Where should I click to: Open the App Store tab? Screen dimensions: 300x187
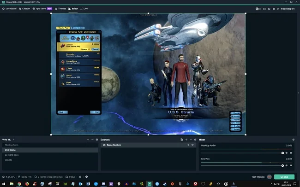tap(42, 9)
